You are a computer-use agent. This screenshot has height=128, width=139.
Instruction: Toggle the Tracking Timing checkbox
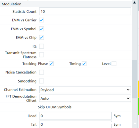(84, 64)
